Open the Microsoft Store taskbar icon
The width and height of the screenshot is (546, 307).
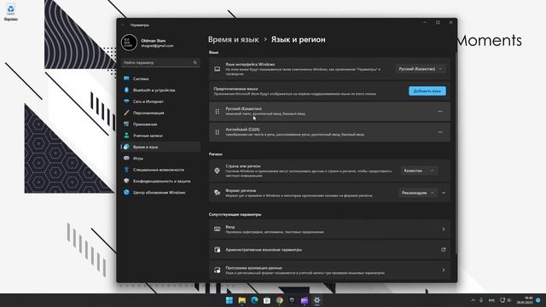[x=267, y=300]
